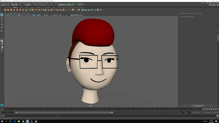
Task: Click the Save Scene icon
Action: click(16, 5)
